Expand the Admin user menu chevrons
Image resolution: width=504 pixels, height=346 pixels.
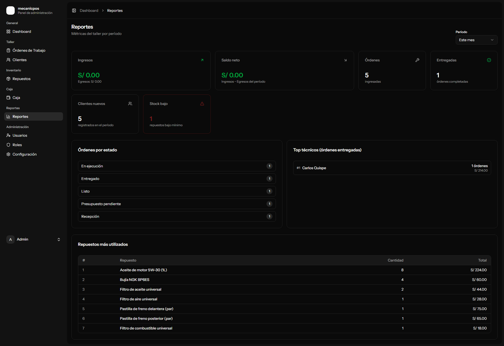tap(59, 239)
